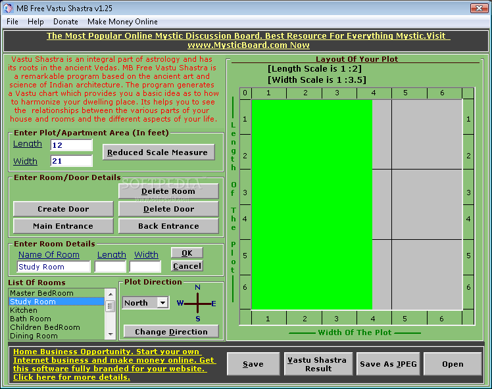Click Save As JPEG button
The height and width of the screenshot is (389, 492).
pyautogui.click(x=388, y=364)
